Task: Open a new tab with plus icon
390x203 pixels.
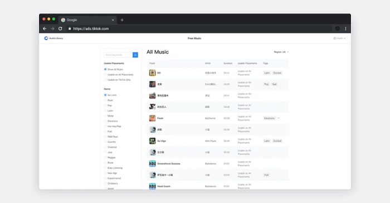Action: [122, 20]
